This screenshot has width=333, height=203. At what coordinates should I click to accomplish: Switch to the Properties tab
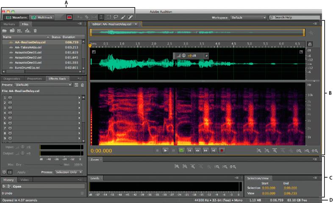pos(34,79)
